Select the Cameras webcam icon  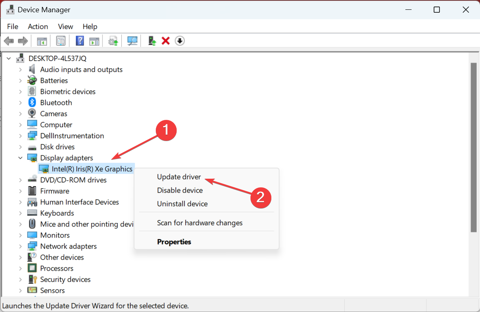click(x=32, y=114)
